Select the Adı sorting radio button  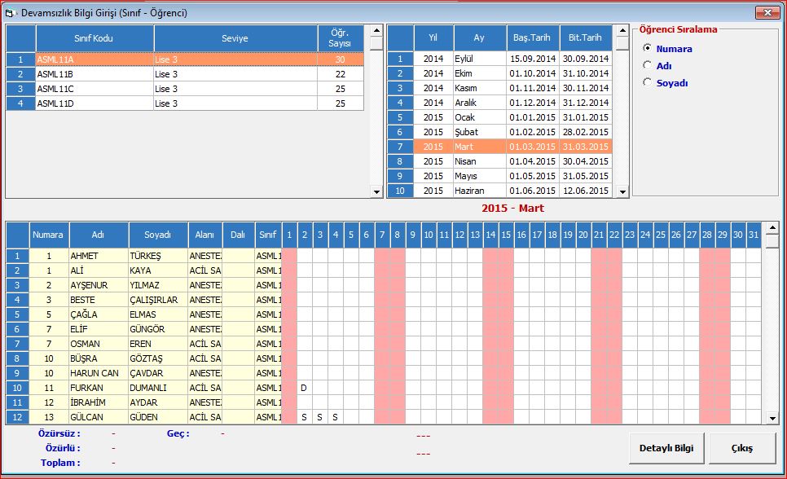648,65
